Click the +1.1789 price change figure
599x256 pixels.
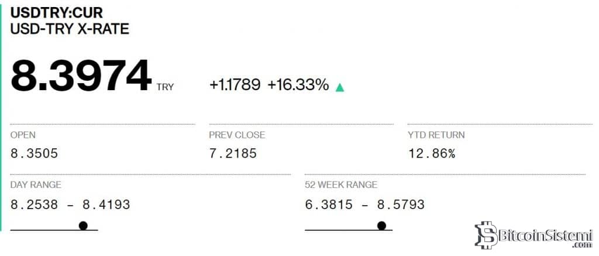point(235,85)
